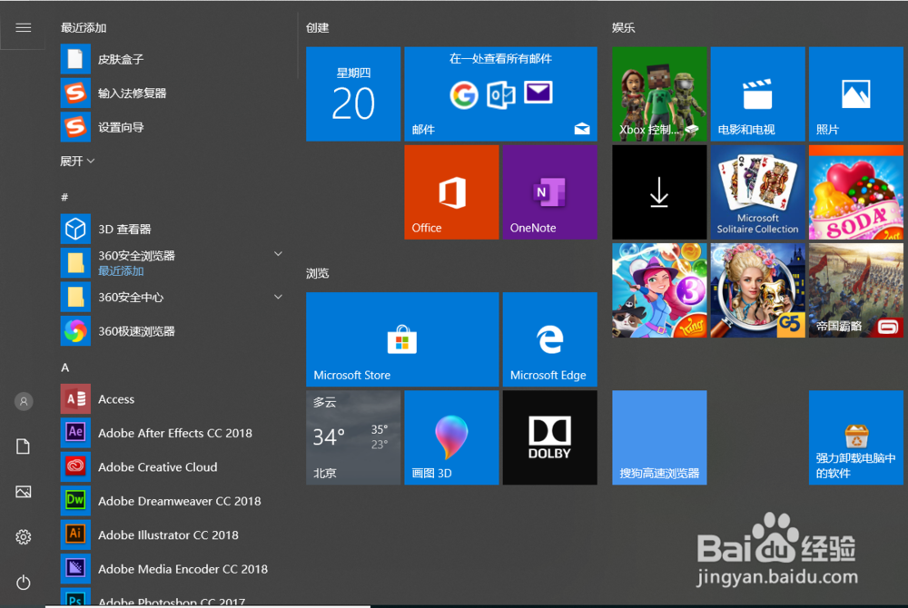This screenshot has height=608, width=908.
Task: Launch 皮肤盒子 from recently added
Action: point(173,59)
